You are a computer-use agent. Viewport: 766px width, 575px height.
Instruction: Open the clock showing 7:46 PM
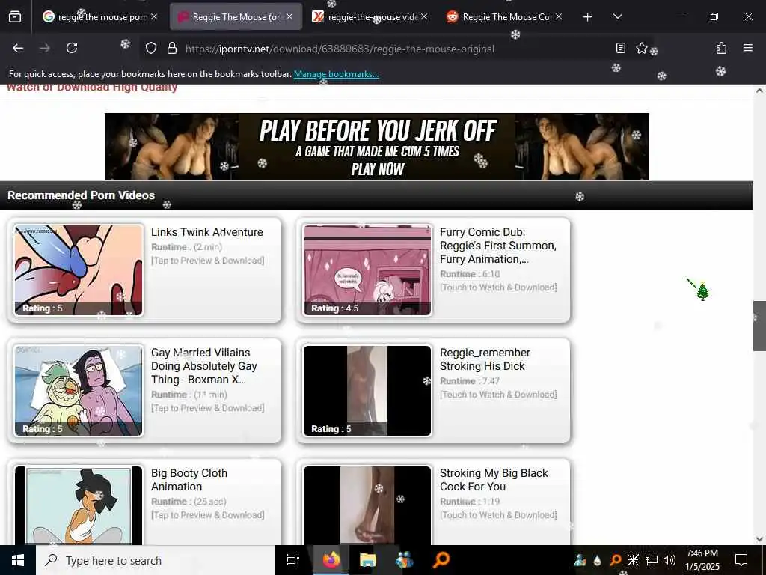(702, 560)
